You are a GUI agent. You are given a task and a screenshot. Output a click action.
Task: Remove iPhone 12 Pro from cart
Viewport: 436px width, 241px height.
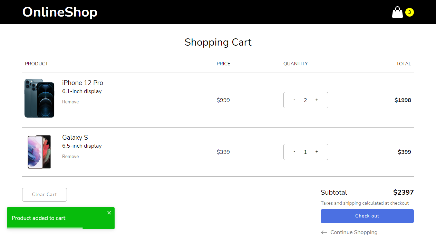coord(70,102)
